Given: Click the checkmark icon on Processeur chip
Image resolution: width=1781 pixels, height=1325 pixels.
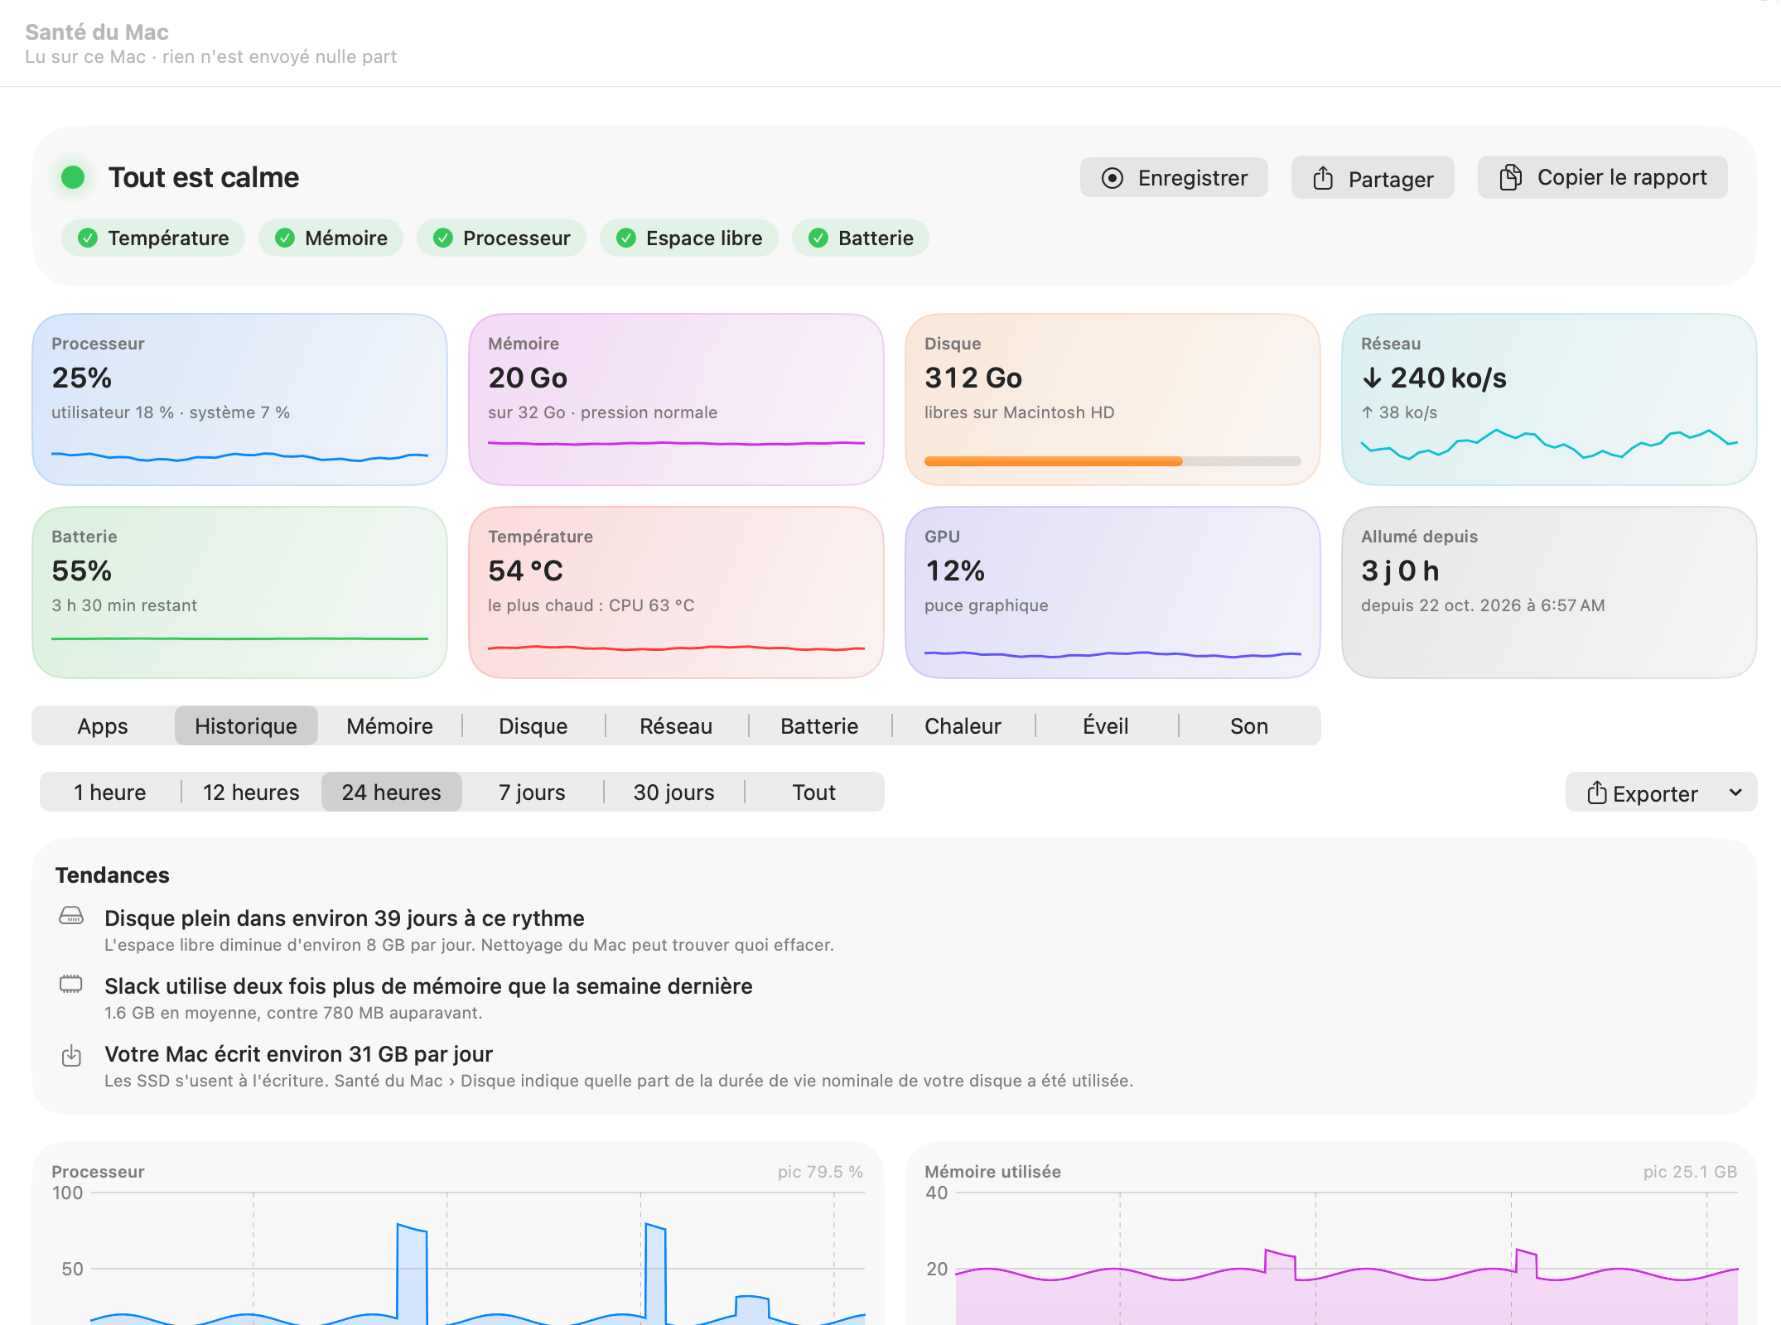Looking at the screenshot, I should click(x=443, y=238).
